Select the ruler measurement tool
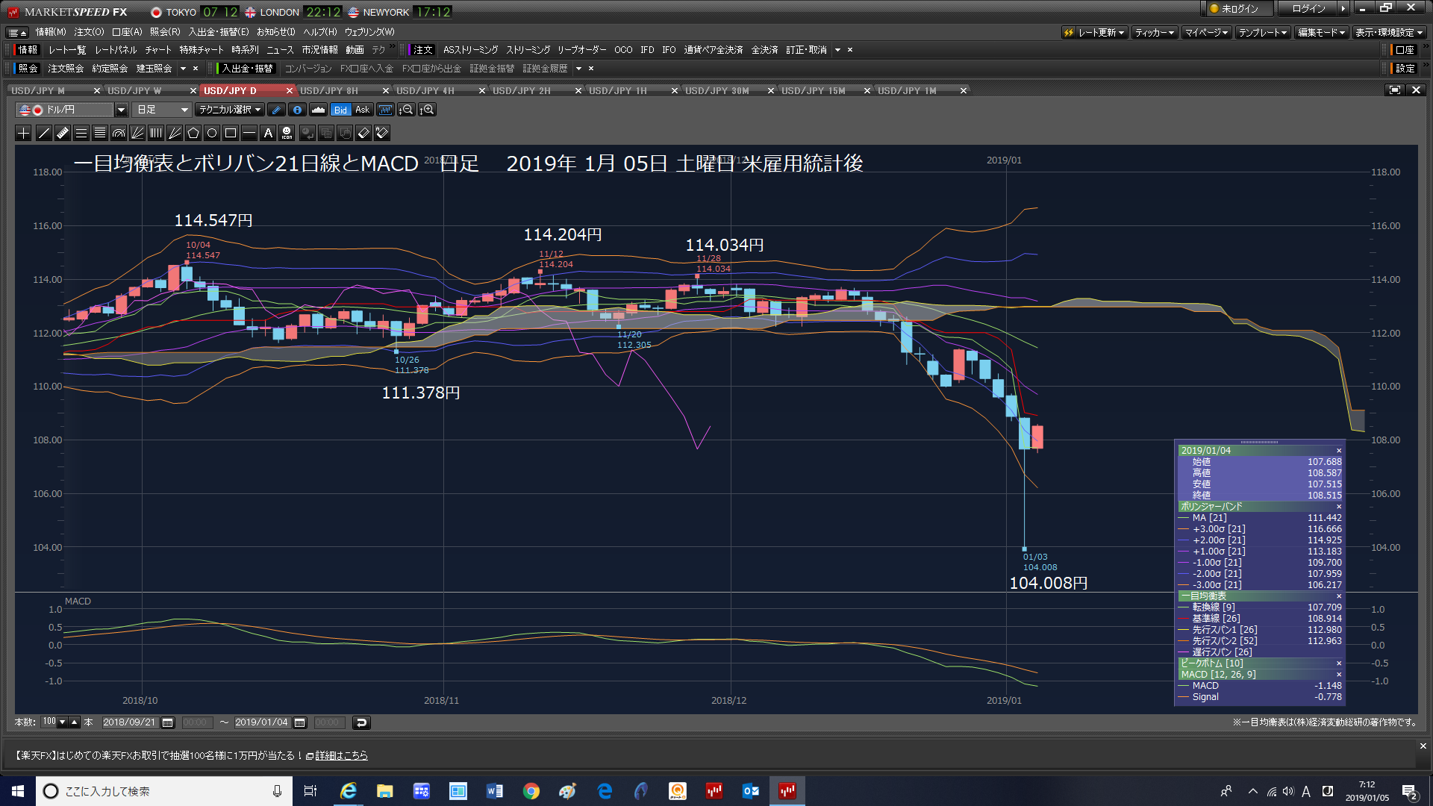The image size is (1433, 806). [x=63, y=133]
